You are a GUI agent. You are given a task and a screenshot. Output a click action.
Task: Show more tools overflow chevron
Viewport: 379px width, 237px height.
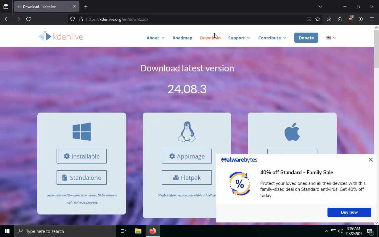pyautogui.click(x=361, y=19)
